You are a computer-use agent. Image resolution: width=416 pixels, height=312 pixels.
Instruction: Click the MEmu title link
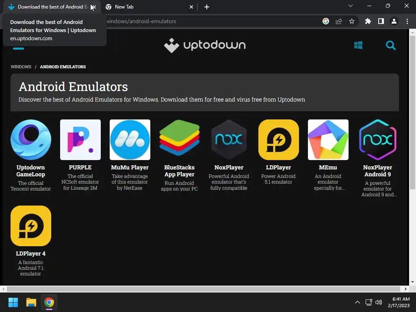328,167
